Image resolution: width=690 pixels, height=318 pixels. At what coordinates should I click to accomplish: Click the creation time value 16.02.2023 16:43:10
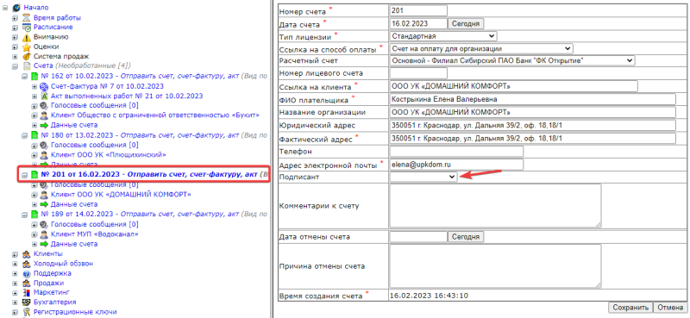(x=429, y=296)
